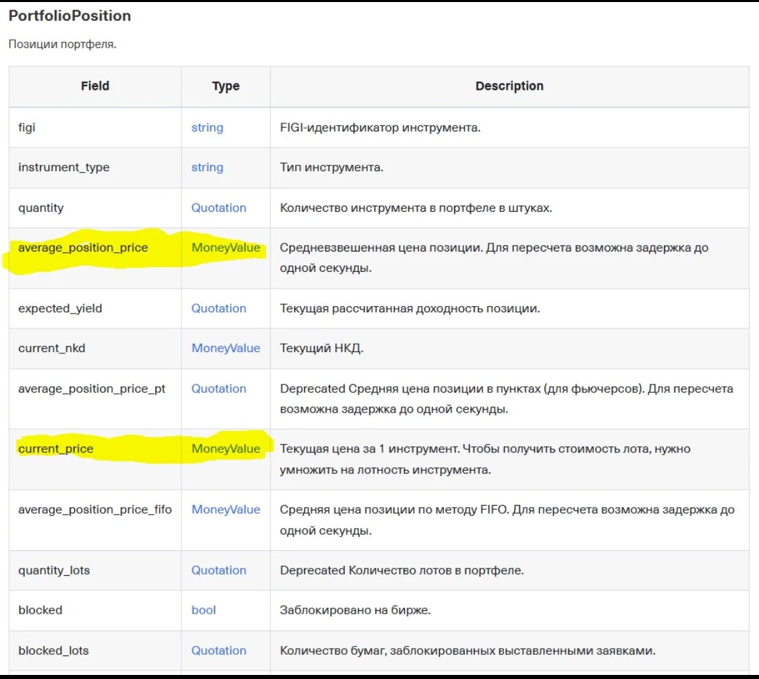Select the average_position_price field name
759x679 pixels.
[x=83, y=247]
